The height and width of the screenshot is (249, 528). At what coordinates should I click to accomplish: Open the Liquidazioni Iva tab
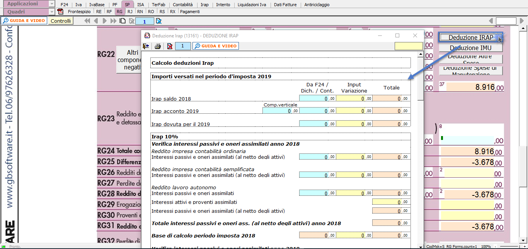[252, 5]
